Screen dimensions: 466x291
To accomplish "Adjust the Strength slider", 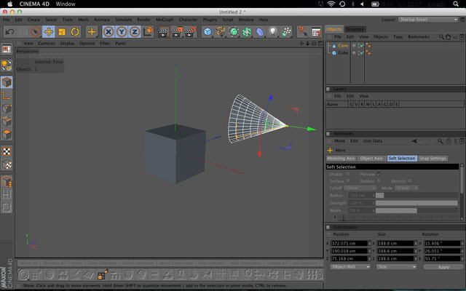I will pyautogui.click(x=416, y=203).
